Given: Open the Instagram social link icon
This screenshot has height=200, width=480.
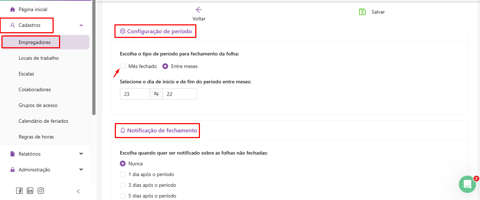Looking at the screenshot, I should 41,191.
